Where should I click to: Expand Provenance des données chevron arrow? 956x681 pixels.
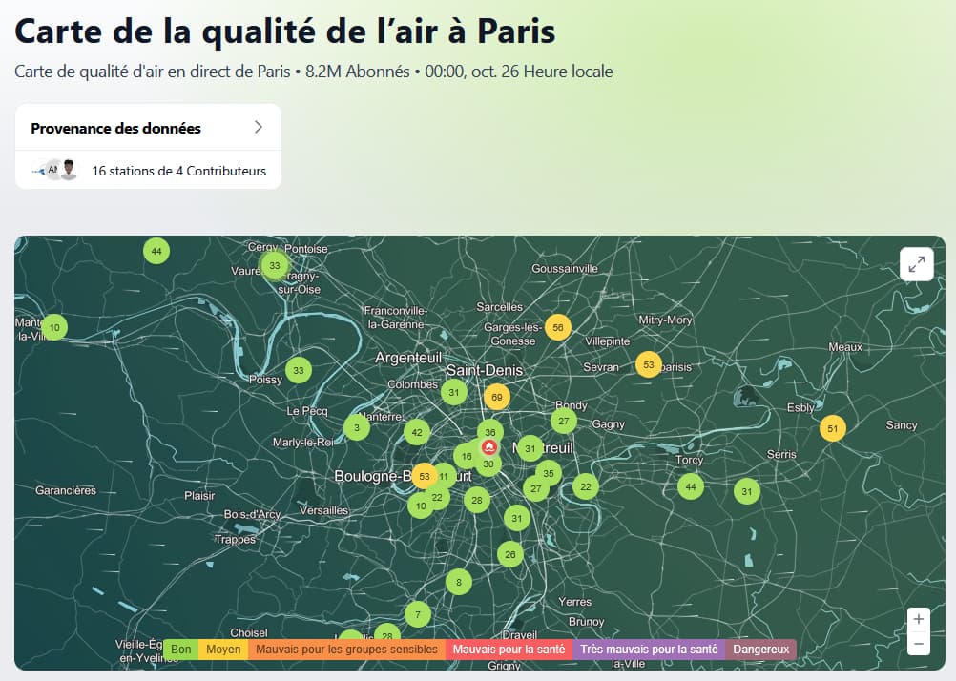pyautogui.click(x=258, y=128)
